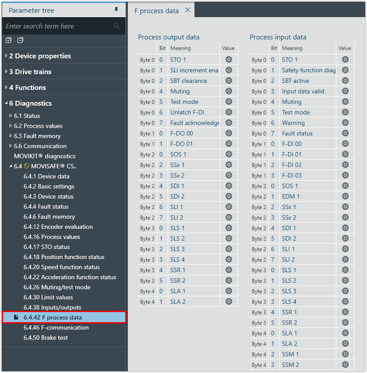The width and height of the screenshot is (367, 373).
Task: Click the STO 1 output value indicator
Action: click(229, 60)
